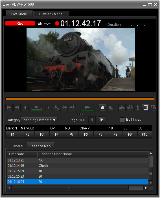This screenshot has height=198, width=160.
Task: Click F1 MarkIN button
Action: click(x=13, y=135)
